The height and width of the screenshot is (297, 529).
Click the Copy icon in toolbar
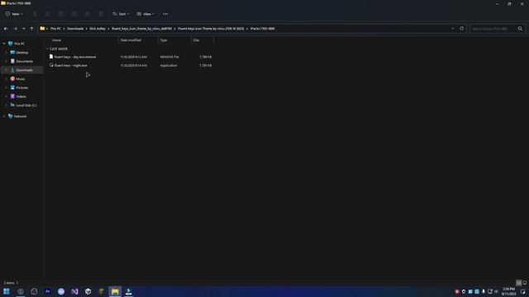(x=48, y=14)
